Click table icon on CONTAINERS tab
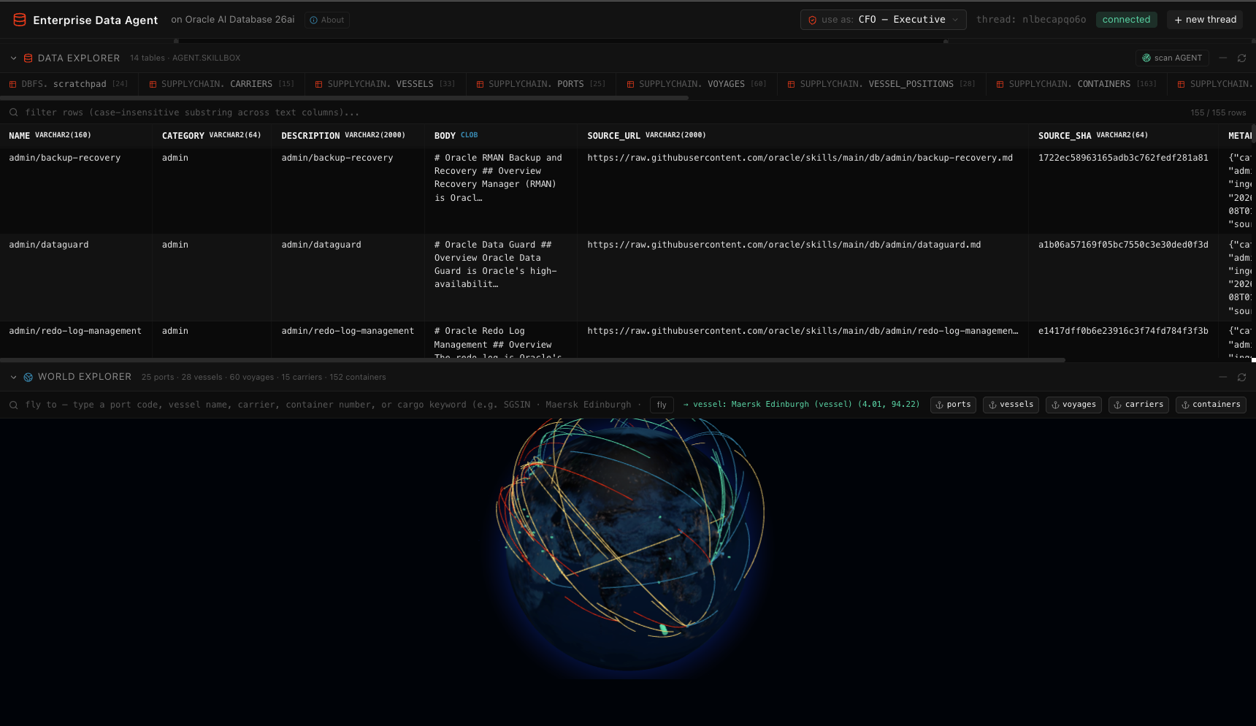 pos(1000,85)
